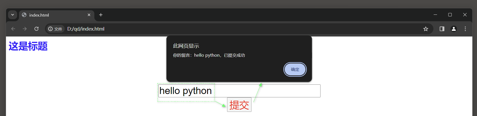The width and height of the screenshot is (477, 116).
Task: Go back to the previous page
Action: coord(13,29)
